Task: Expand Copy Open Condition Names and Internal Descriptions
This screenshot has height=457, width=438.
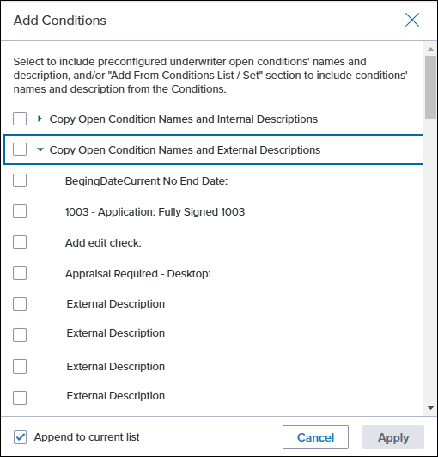Action: [40, 119]
